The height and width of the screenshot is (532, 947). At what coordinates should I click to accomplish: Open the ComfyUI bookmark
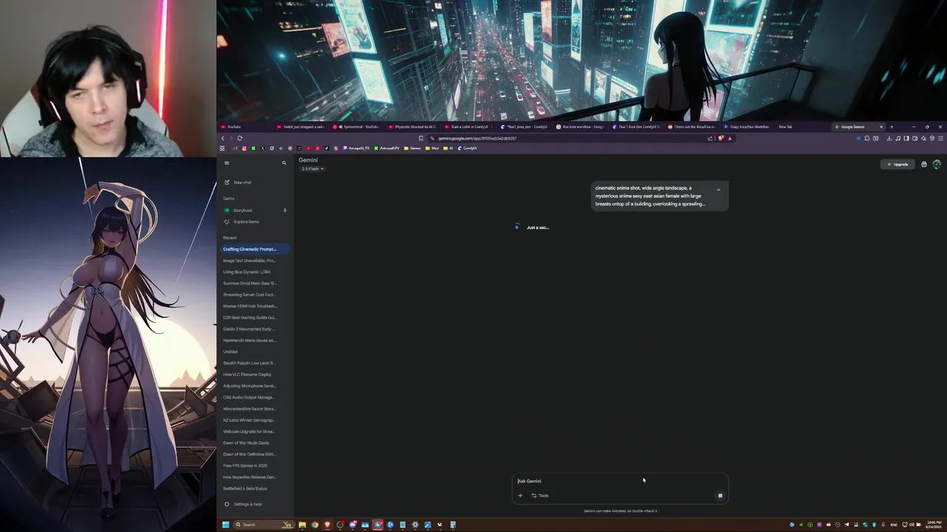(467, 148)
